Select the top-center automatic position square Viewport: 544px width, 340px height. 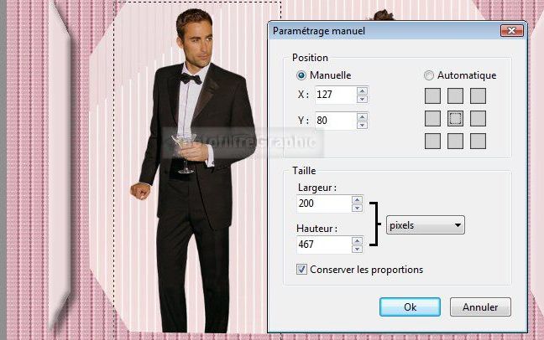455,96
